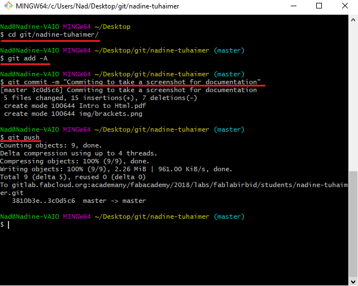Click 'Total 9 (delta 5), reused 0' line
Screen dimensions: 358x286
pos(73,177)
